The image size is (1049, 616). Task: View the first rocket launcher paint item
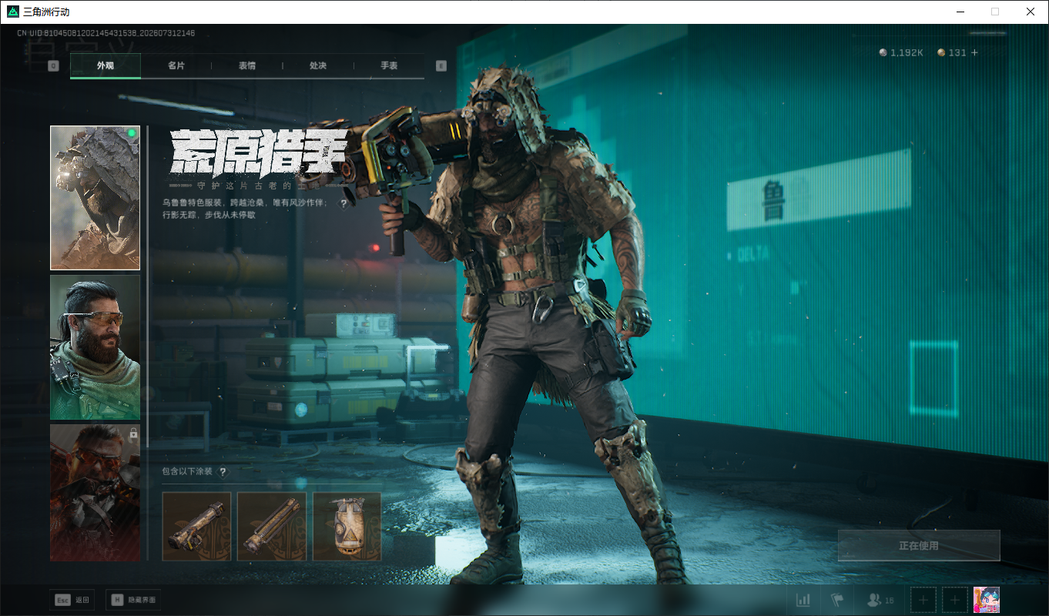pyautogui.click(x=197, y=527)
